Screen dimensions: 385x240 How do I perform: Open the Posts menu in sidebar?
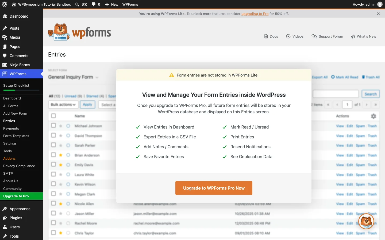[x=21, y=28]
